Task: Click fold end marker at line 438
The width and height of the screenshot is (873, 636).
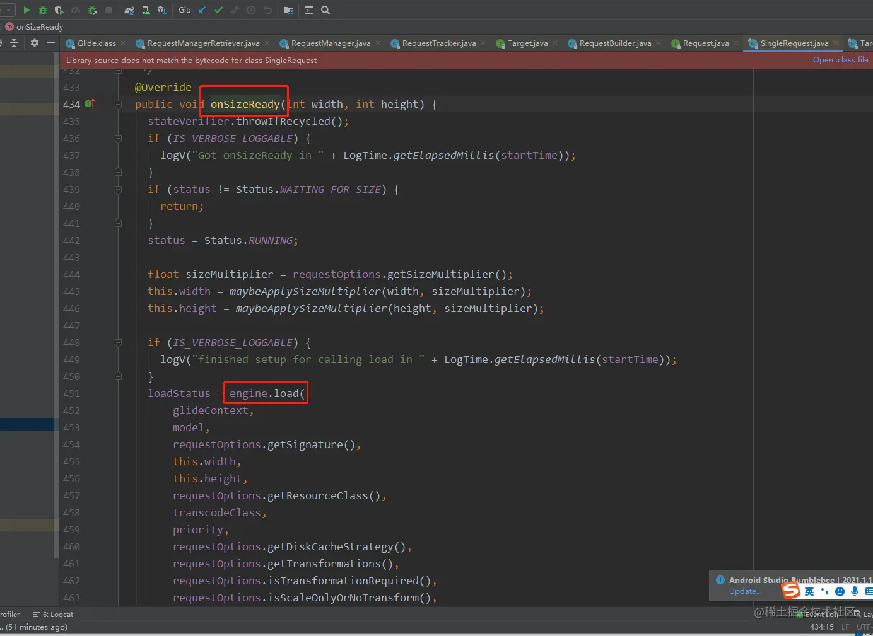Action: tap(118, 172)
